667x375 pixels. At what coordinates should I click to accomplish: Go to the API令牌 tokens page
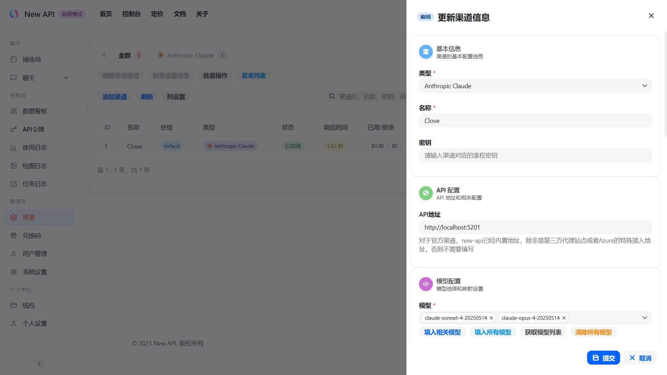[33, 130]
